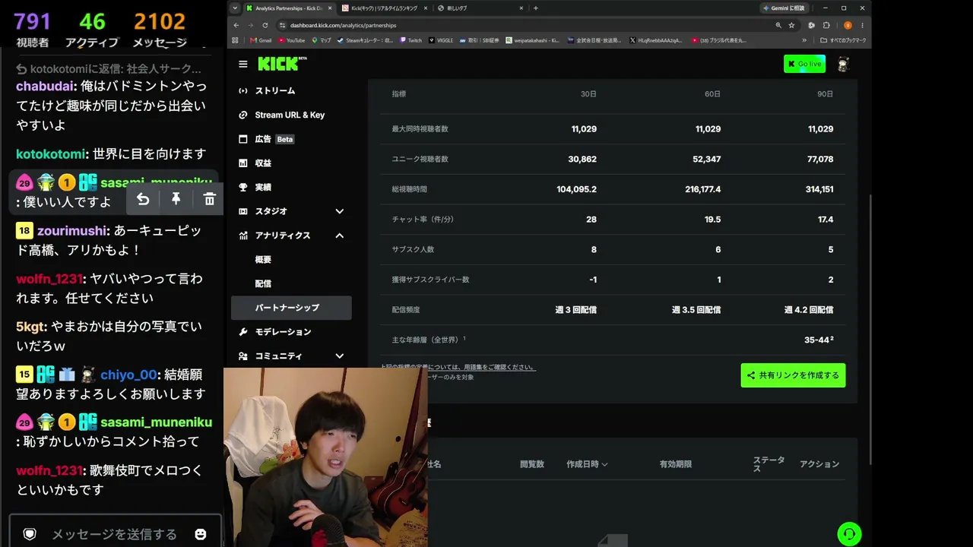The width and height of the screenshot is (973, 547).
Task: Close the Analytics Partnerships browser tab
Action: [x=330, y=8]
